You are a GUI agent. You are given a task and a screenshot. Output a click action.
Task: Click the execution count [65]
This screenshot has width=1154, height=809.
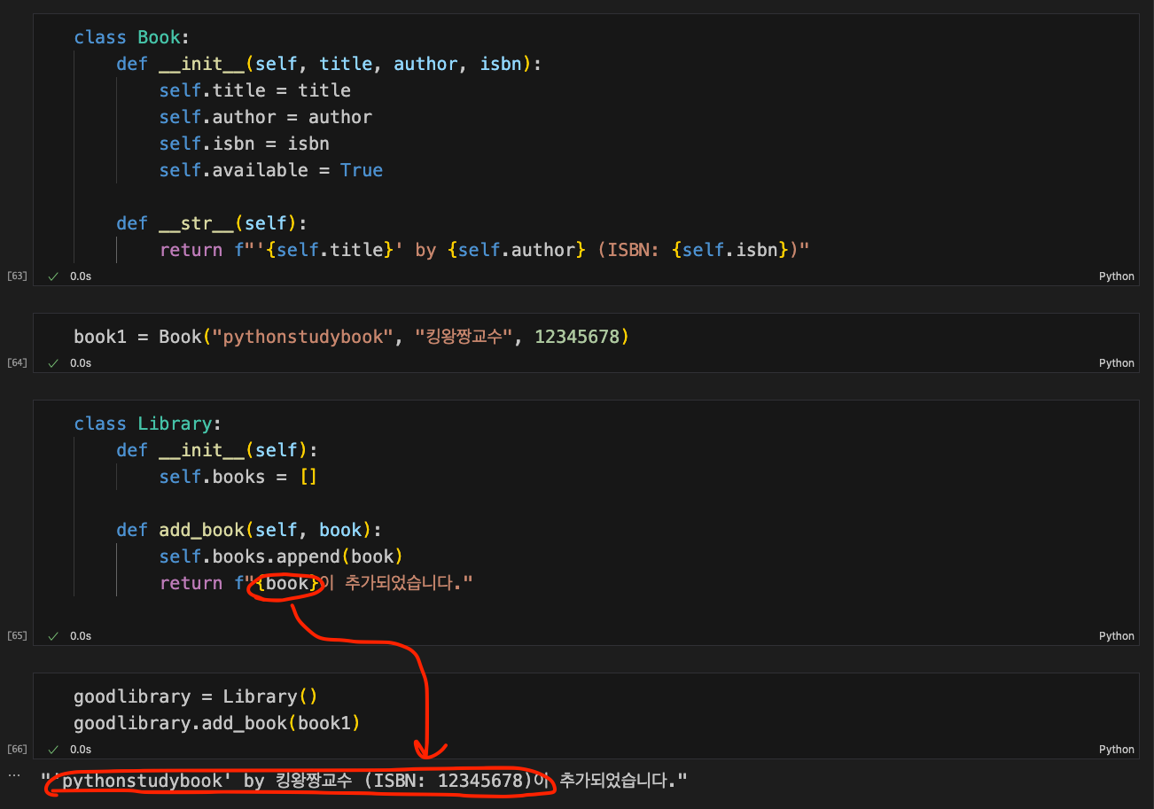17,636
